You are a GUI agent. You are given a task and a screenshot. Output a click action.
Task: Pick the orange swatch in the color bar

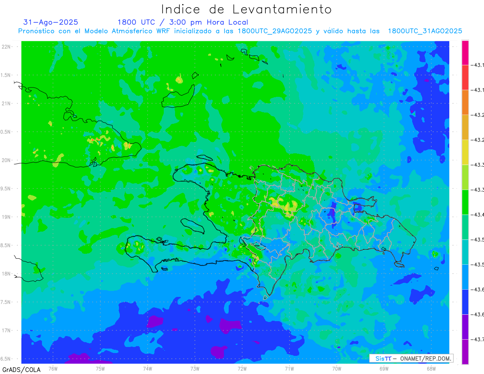[465, 102]
